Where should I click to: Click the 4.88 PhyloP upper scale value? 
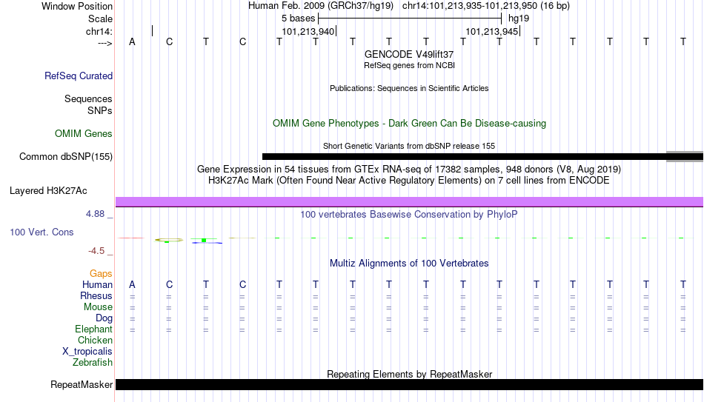coord(95,214)
